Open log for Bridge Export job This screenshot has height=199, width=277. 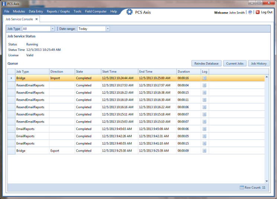[x=204, y=150]
